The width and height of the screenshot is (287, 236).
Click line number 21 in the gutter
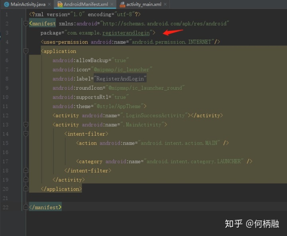(x=6, y=198)
